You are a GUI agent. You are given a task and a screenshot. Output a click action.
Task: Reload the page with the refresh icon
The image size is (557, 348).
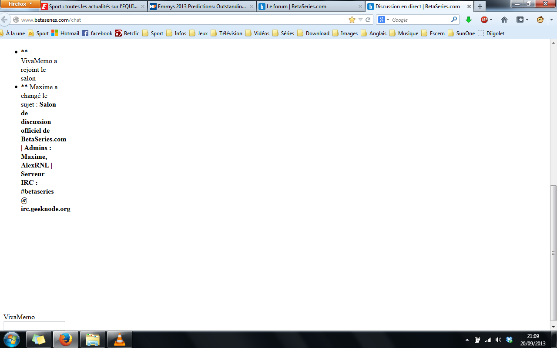click(368, 20)
